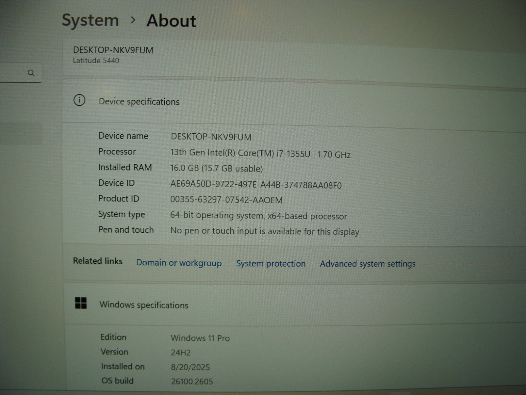Click the About page title
Image resolution: width=526 pixels, height=395 pixels.
click(x=171, y=21)
